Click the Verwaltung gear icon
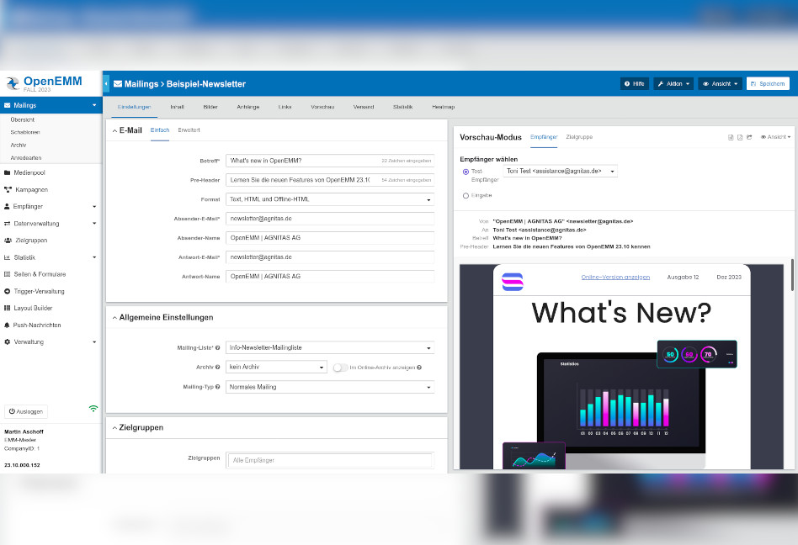Image resolution: width=798 pixels, height=545 pixels. pyautogui.click(x=7, y=341)
